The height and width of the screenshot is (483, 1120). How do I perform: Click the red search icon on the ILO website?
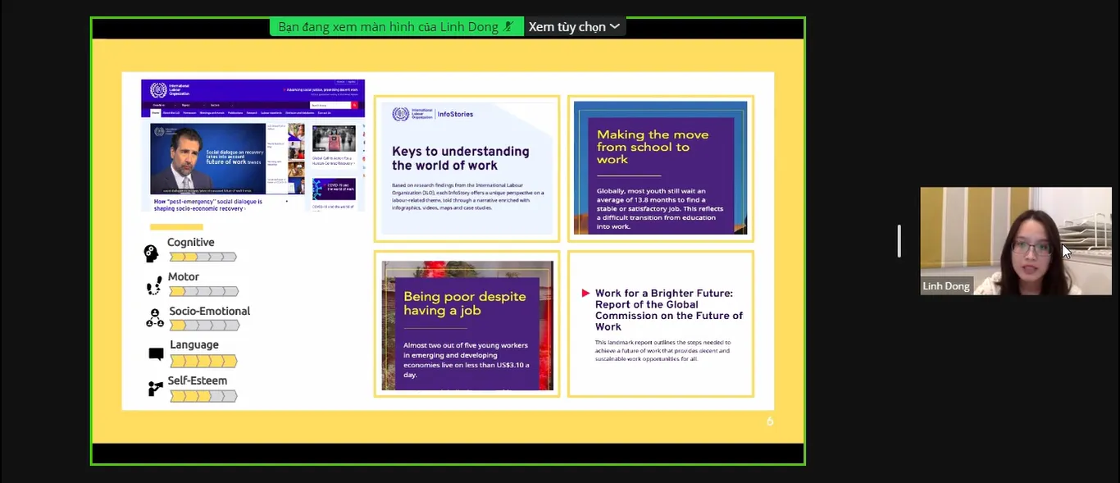coord(354,105)
